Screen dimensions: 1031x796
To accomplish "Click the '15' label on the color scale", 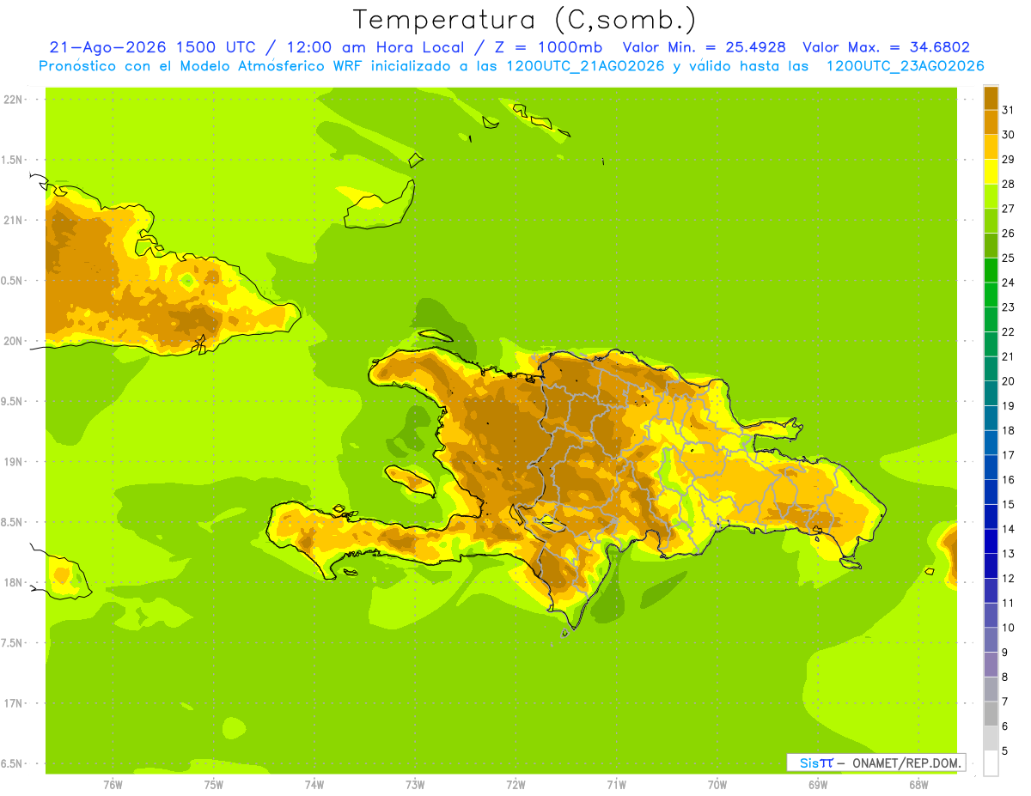I will tap(1008, 504).
